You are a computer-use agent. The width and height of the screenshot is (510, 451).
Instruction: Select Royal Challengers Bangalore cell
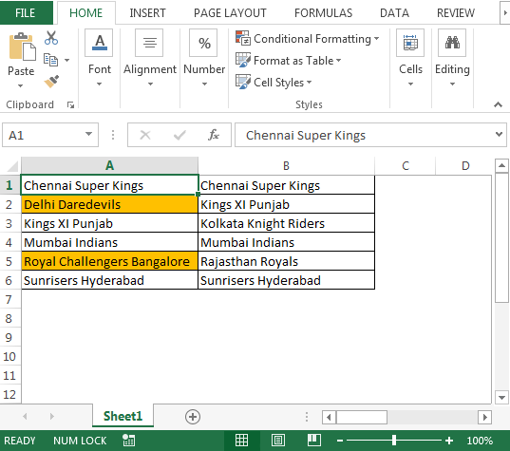(109, 261)
